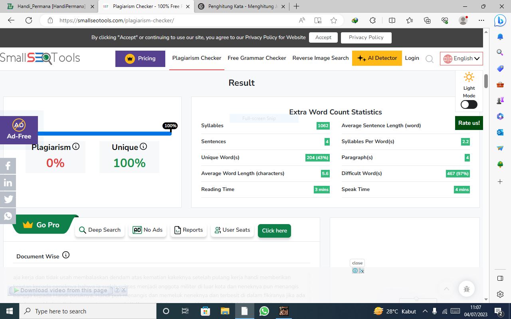Click the Go Pro banner
Viewport: 511px width, 319px height.
coord(45,224)
